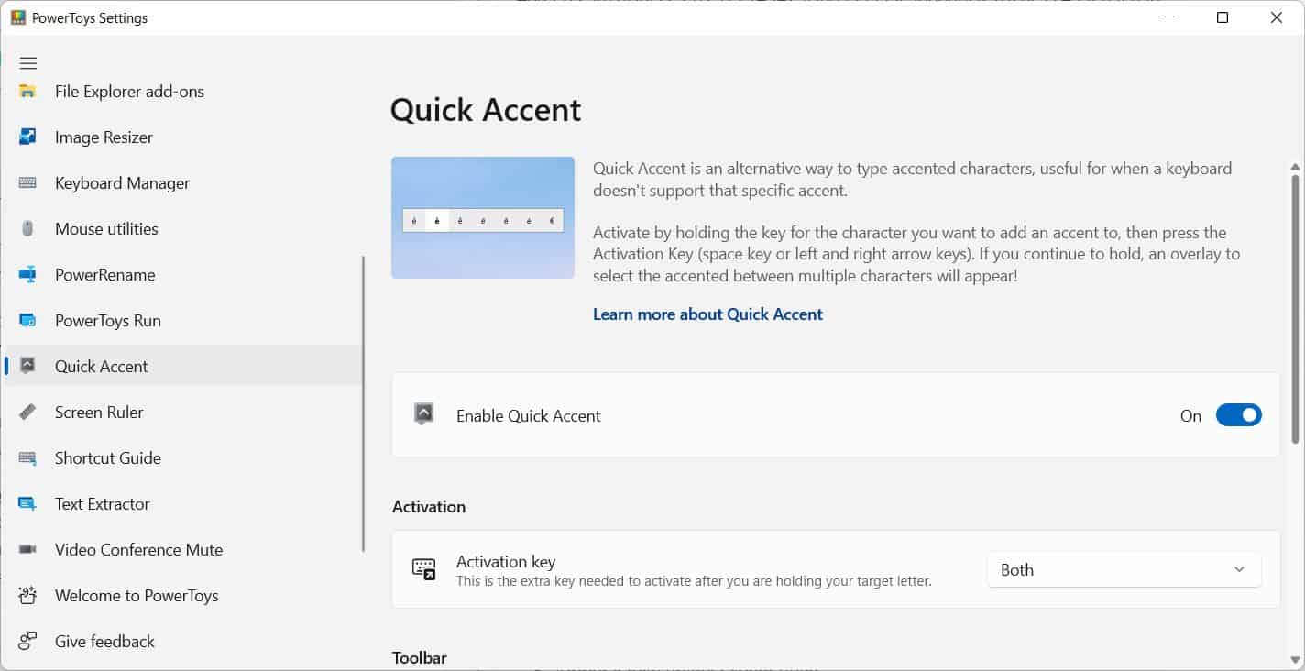Click the Text Extractor icon

click(28, 504)
